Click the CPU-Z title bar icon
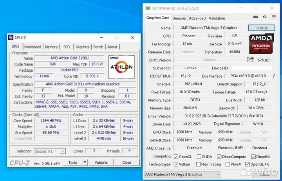The width and height of the screenshot is (282, 181). (x=11, y=38)
